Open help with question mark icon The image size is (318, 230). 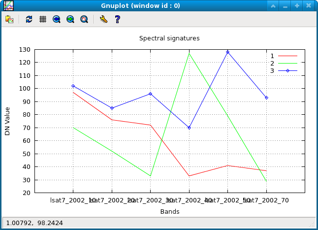tap(117, 19)
